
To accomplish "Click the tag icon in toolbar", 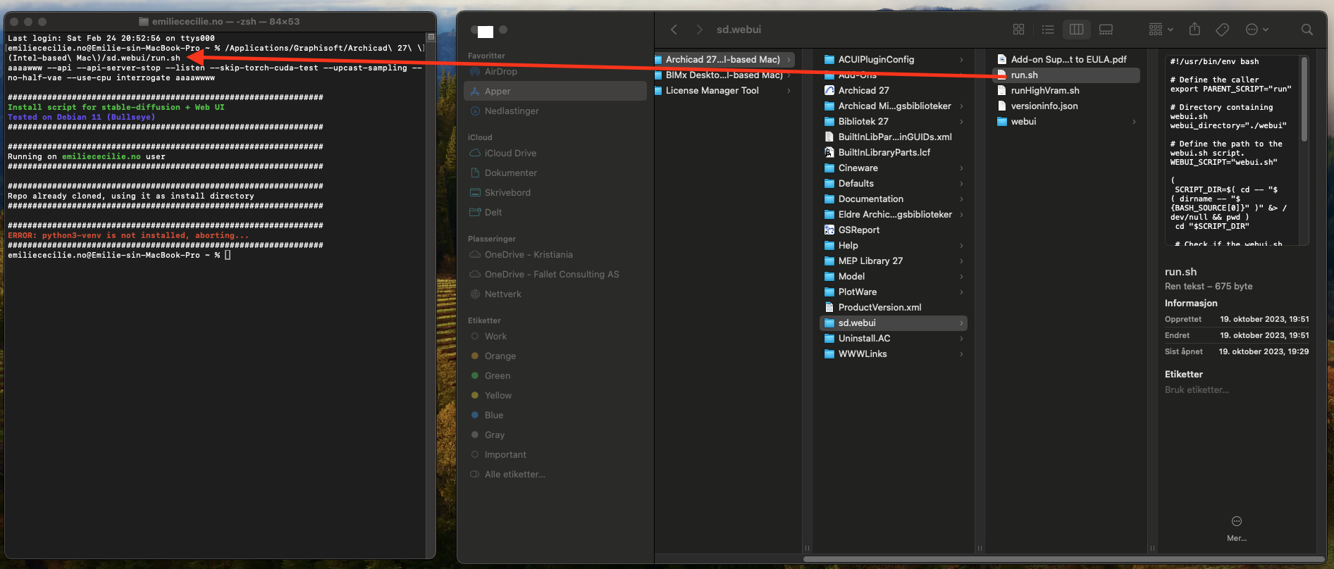I will [1223, 30].
